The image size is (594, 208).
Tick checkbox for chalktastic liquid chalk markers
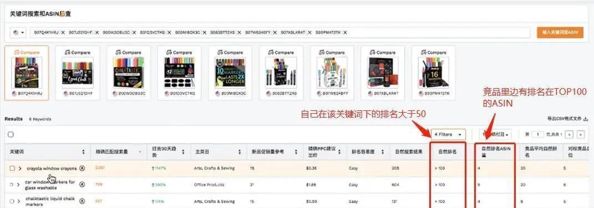12,201
